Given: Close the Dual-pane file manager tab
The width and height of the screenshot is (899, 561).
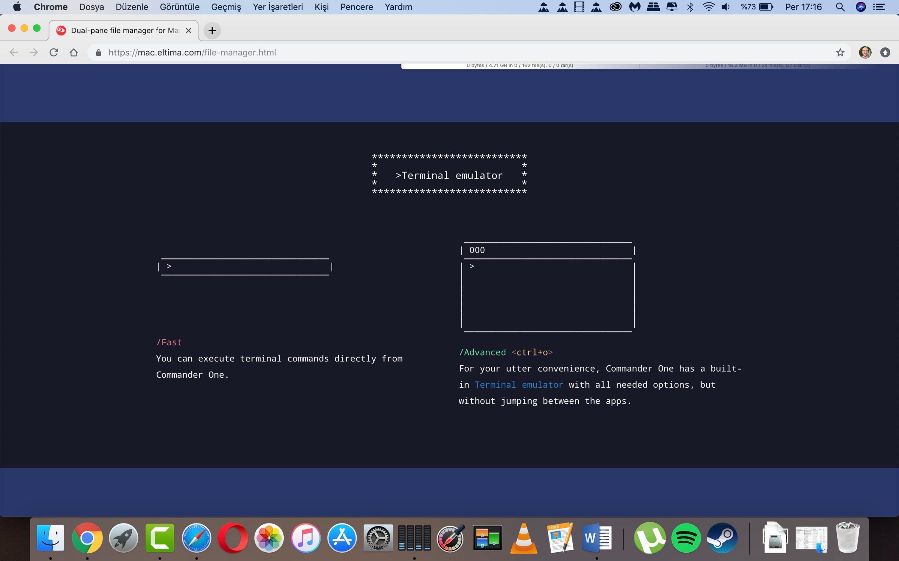Looking at the screenshot, I should 188,31.
